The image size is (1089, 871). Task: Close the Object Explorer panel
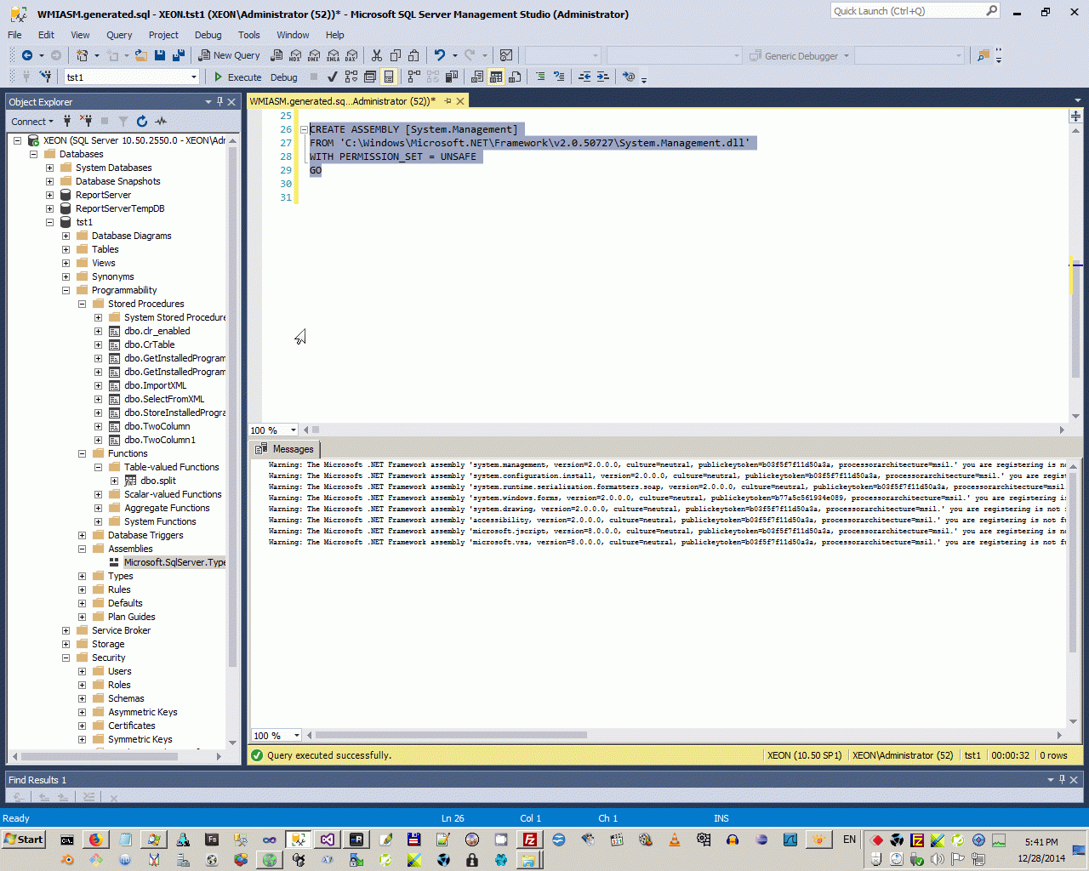(x=231, y=102)
